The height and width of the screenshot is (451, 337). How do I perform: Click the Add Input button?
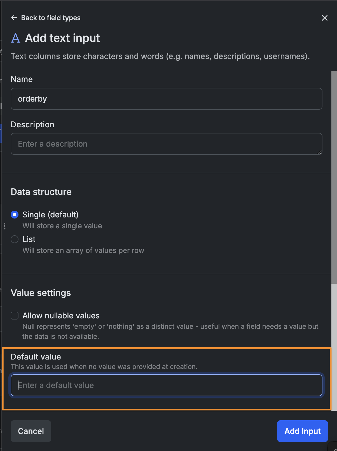click(x=303, y=431)
